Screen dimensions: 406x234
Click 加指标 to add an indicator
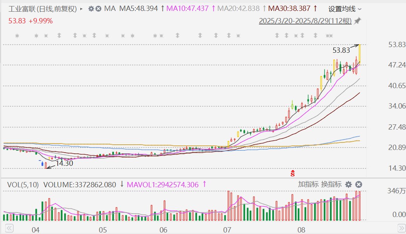[308, 184]
